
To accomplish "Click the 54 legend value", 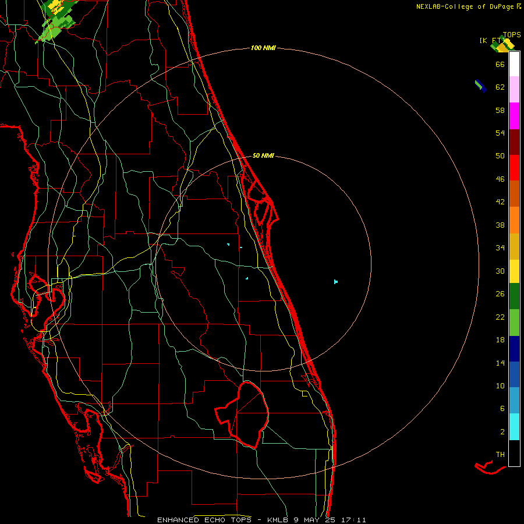I will coord(500,133).
